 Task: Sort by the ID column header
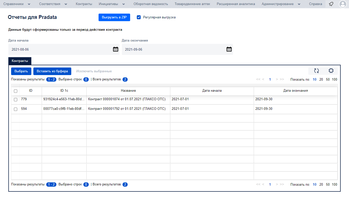pos(31,91)
